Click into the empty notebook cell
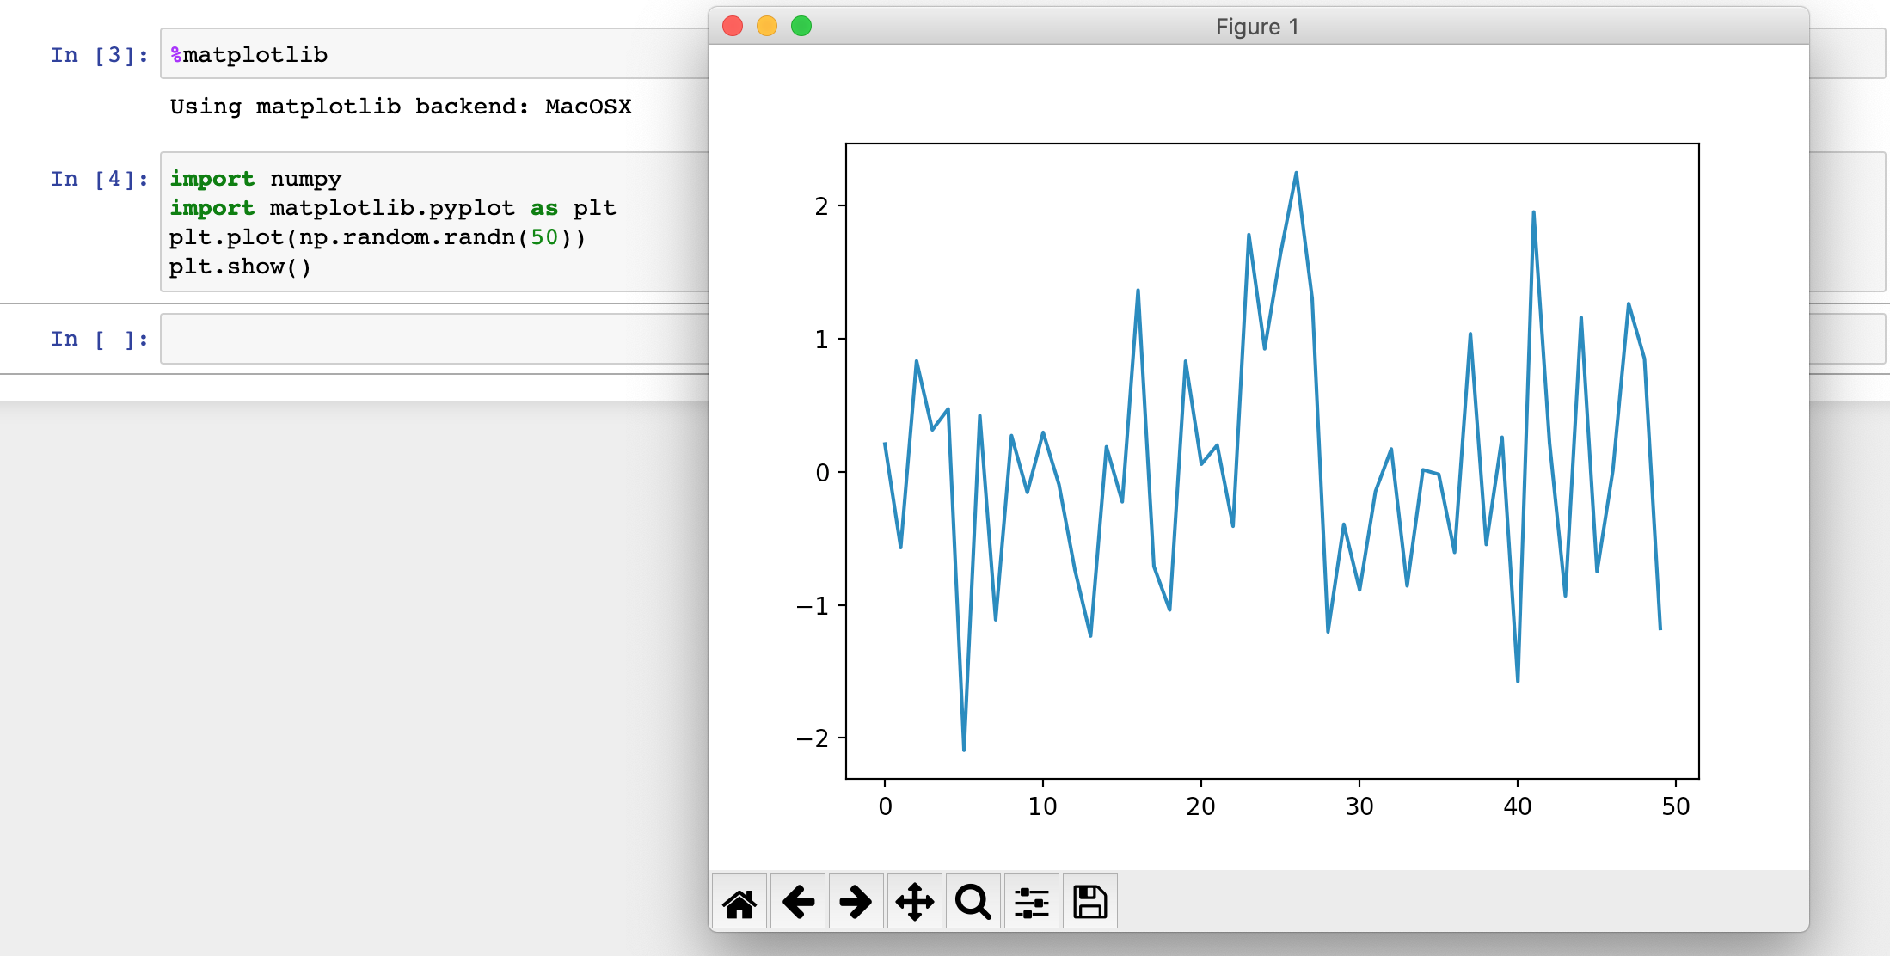This screenshot has height=956, width=1890. coord(430,339)
